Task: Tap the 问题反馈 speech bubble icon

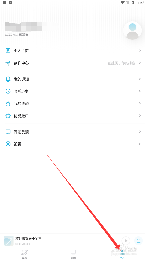Action: tap(8, 132)
